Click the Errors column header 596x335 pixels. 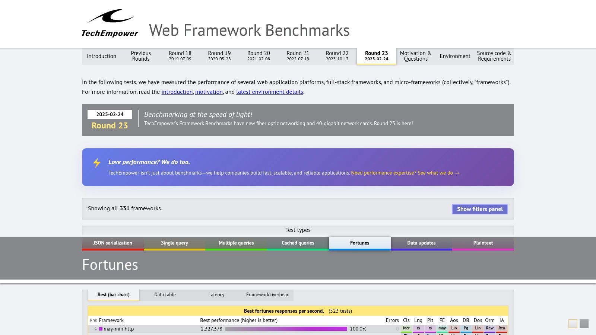pyautogui.click(x=392, y=320)
